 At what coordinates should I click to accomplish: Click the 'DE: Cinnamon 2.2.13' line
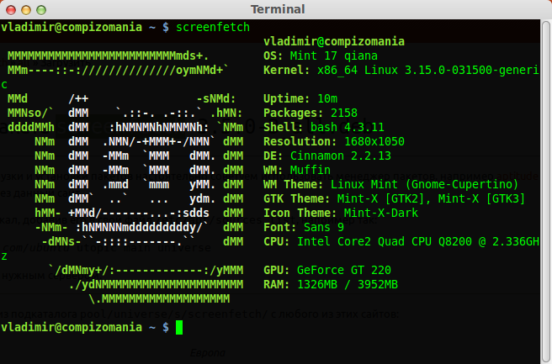click(x=327, y=156)
